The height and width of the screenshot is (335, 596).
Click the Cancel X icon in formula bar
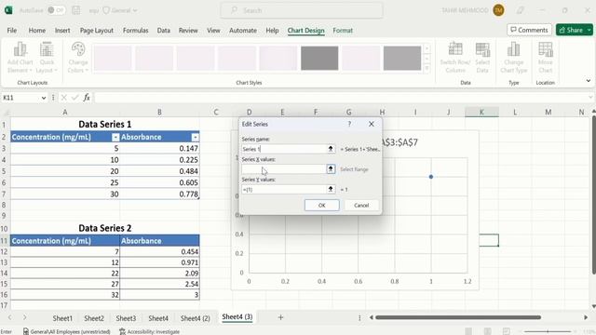tap(64, 98)
